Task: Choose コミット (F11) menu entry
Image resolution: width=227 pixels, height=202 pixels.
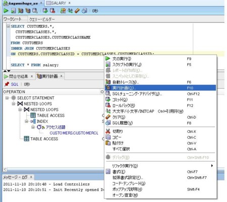Action: (x=160, y=99)
